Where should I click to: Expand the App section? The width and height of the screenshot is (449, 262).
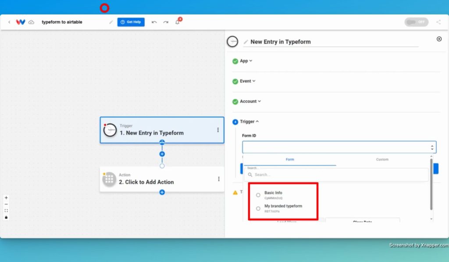[246, 61]
